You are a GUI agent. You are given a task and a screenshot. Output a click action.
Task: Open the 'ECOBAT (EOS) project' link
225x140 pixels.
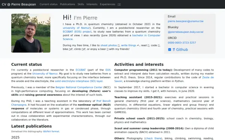(77, 32)
